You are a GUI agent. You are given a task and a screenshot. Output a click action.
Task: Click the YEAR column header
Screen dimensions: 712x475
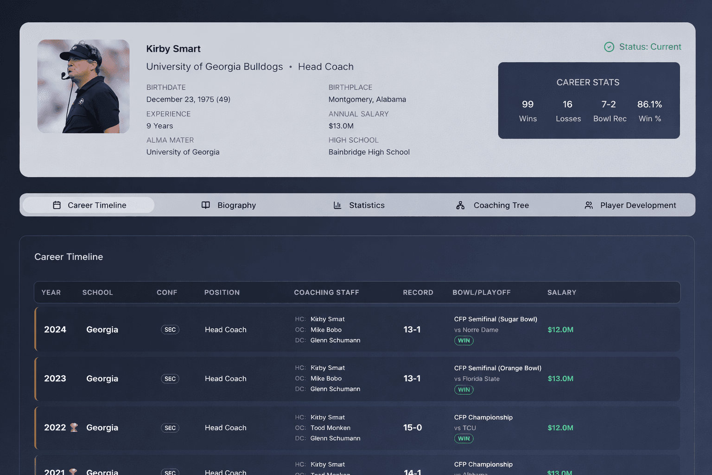coord(51,292)
